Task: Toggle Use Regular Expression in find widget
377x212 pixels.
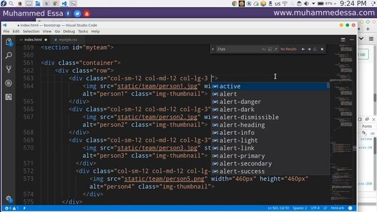Action: (276, 49)
